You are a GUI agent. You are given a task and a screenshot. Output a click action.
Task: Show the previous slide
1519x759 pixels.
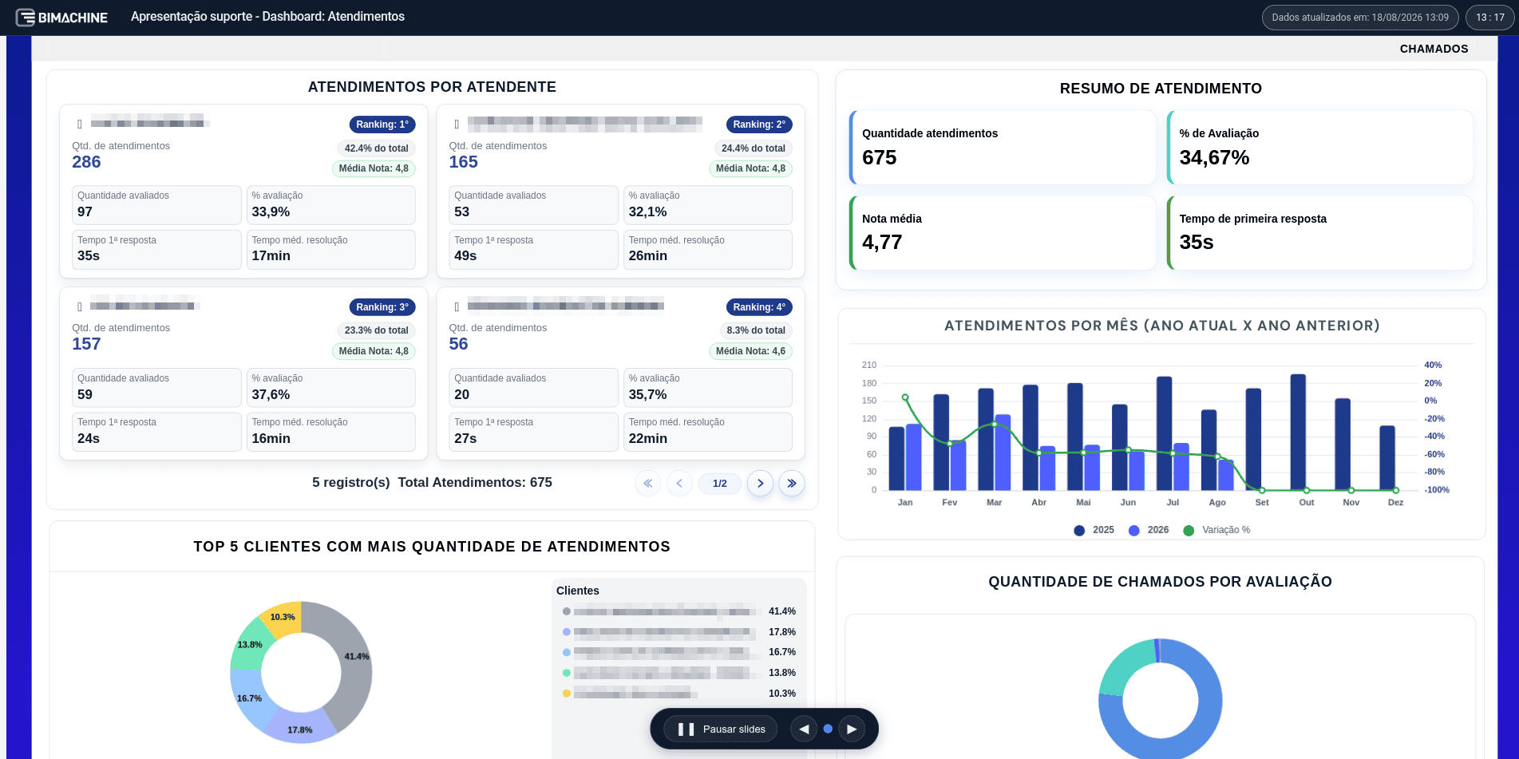point(804,729)
